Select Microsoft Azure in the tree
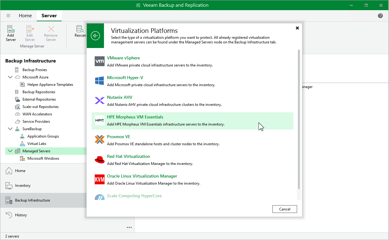This screenshot has height=240, width=389. [x=35, y=77]
